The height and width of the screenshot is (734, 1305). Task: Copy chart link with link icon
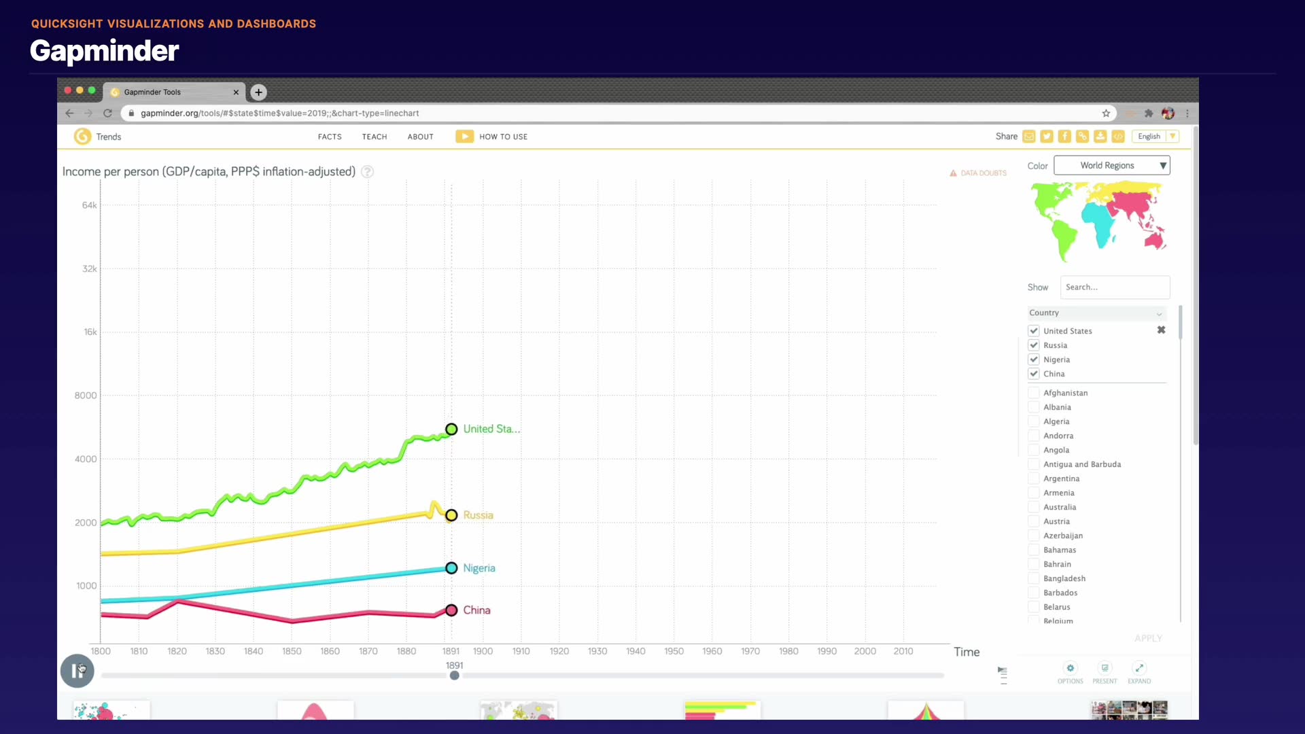coord(1082,137)
